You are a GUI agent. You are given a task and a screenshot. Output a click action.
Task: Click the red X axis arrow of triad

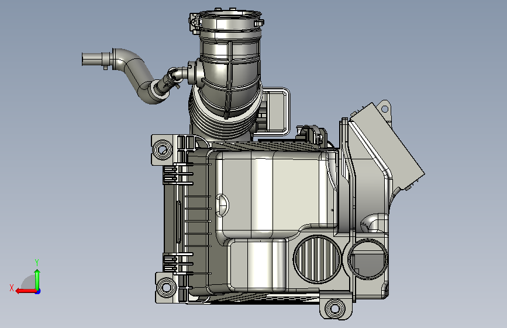pyautogui.click(x=26, y=291)
